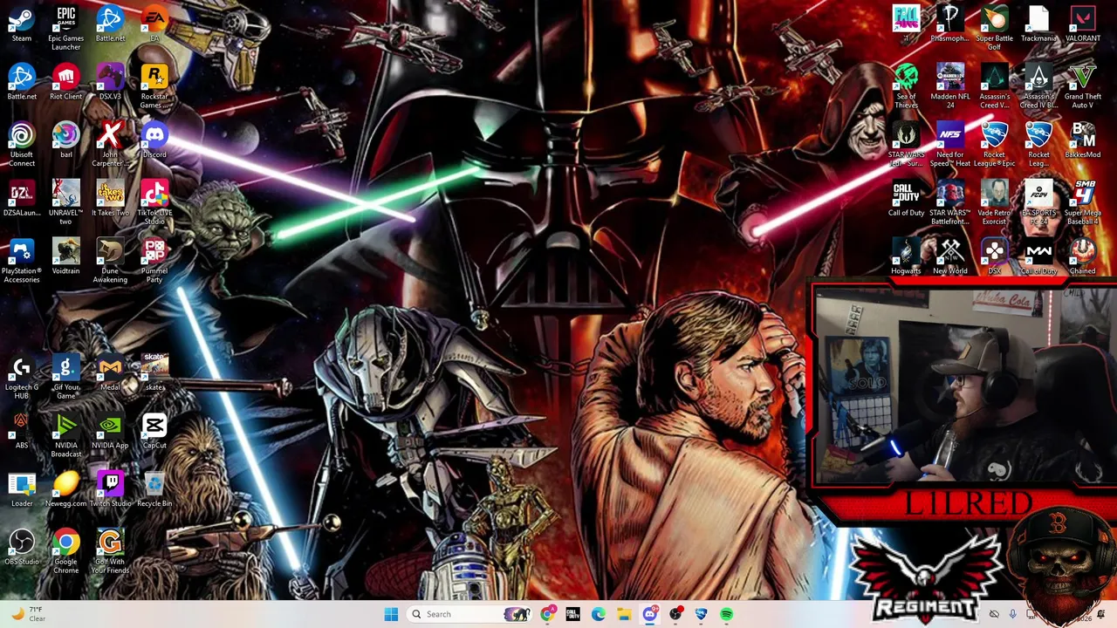Open STAR WARS Battlefront shortcut

[x=949, y=203]
